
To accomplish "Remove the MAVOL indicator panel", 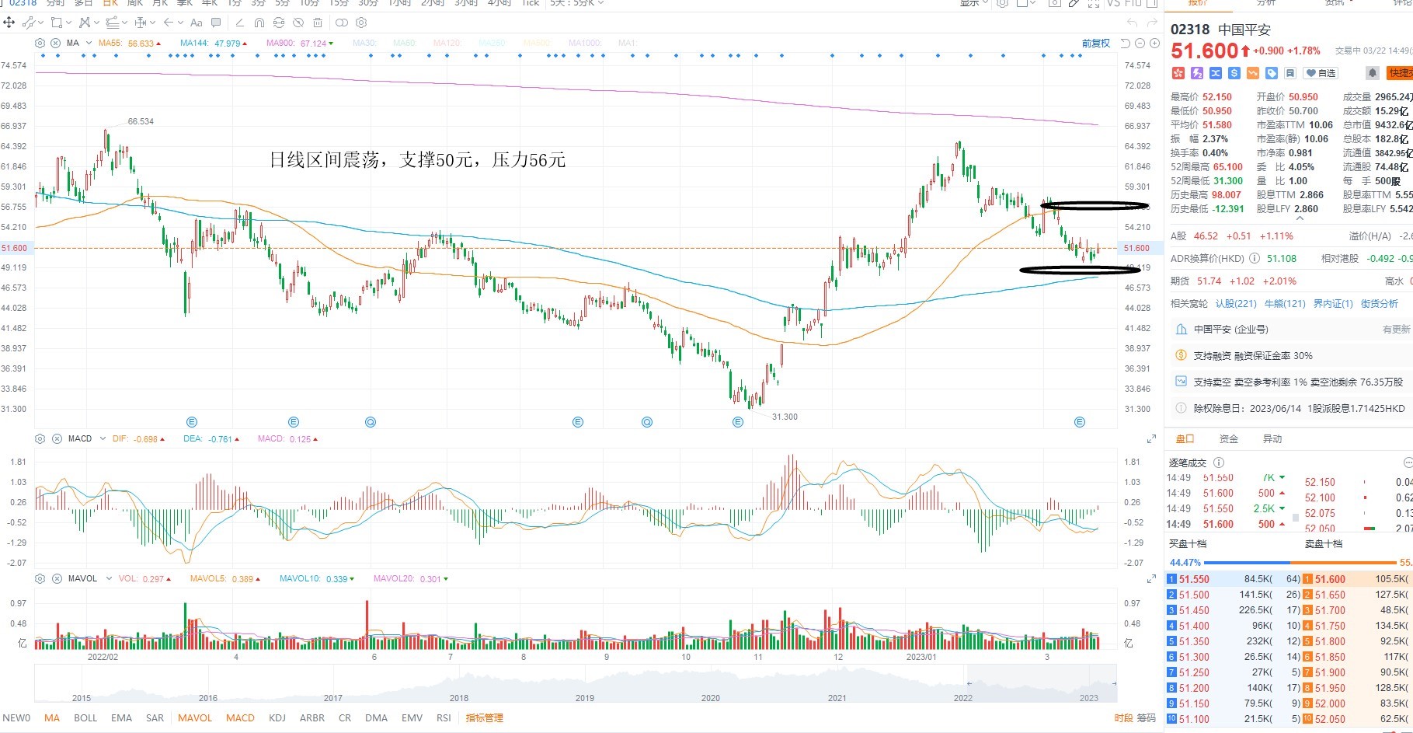I will point(57,578).
